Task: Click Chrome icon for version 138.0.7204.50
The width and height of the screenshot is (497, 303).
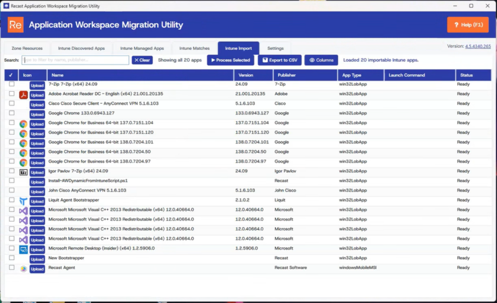Action: [23, 153]
